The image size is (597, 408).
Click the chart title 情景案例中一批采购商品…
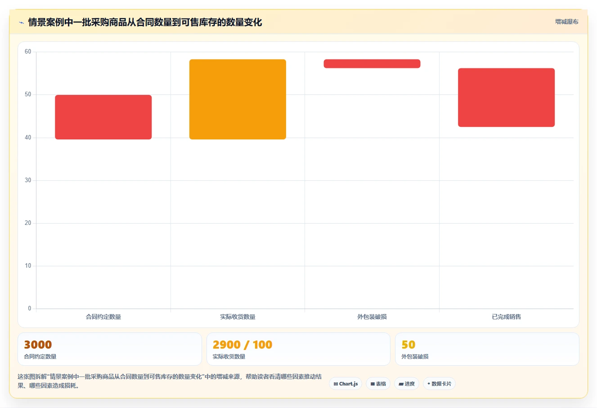(145, 22)
